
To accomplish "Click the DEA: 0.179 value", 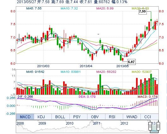I will [87, 97].
